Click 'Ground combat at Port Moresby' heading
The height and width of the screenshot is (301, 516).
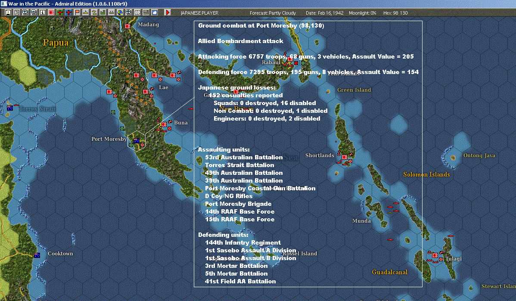pyautogui.click(x=261, y=26)
